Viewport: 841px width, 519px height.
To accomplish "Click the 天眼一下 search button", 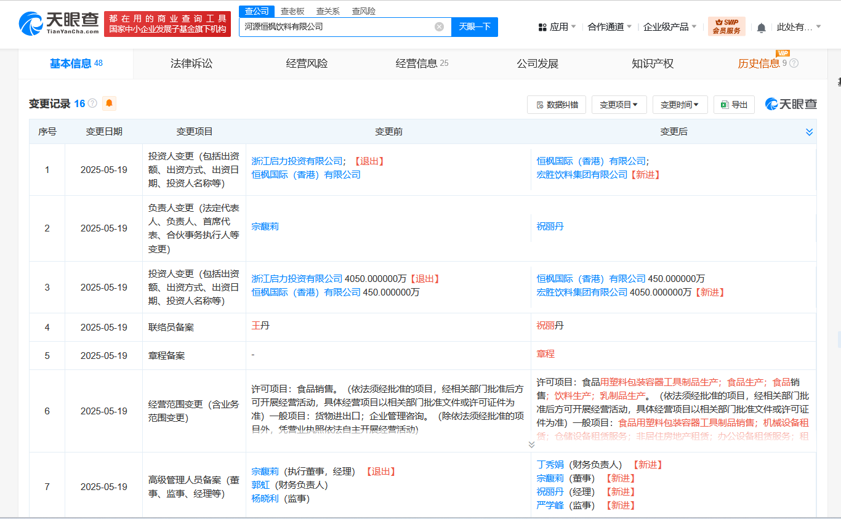I will point(475,26).
